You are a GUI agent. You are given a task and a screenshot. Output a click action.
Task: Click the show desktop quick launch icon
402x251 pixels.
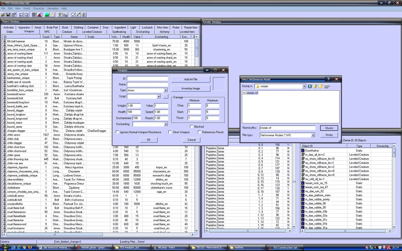(13, 247)
